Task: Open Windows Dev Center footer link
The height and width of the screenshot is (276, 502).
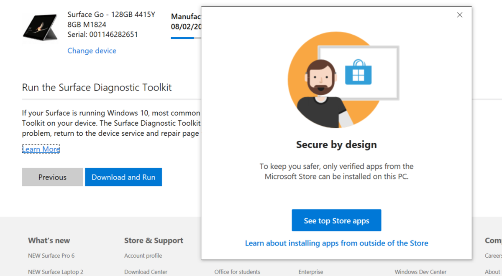Action: pos(420,272)
